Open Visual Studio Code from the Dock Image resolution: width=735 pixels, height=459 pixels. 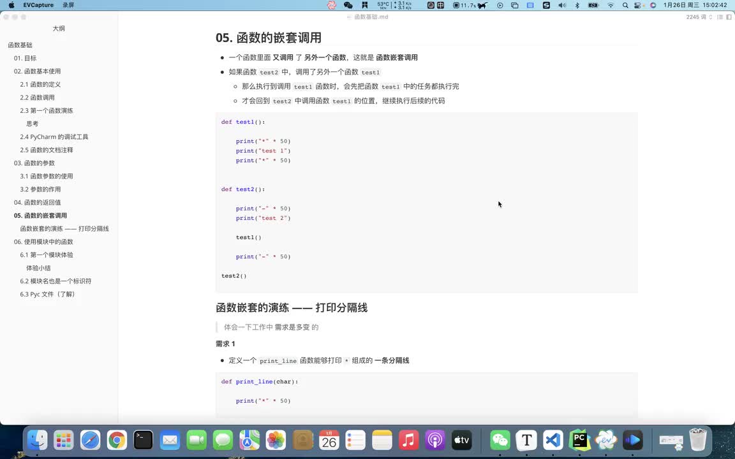(x=553, y=441)
